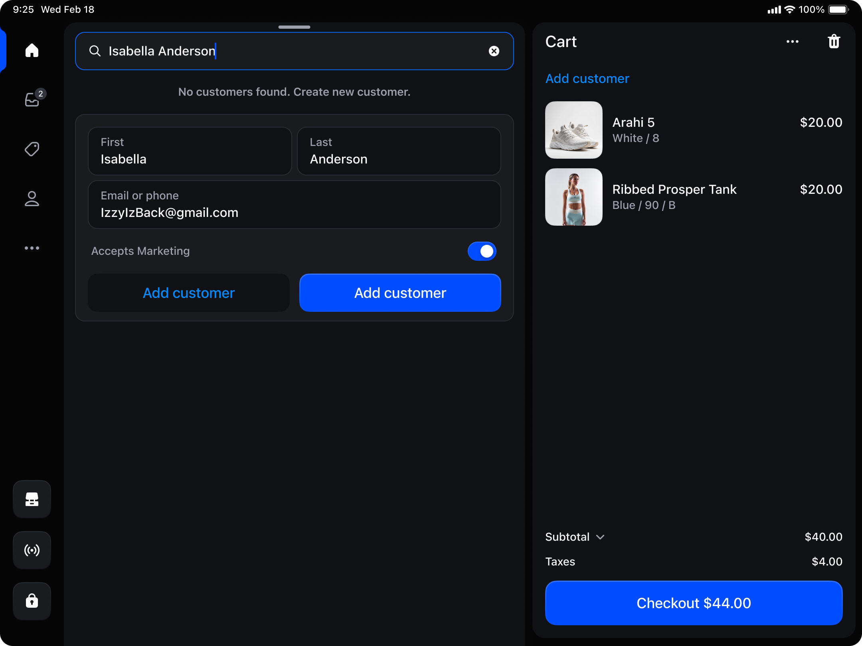Screen dimensions: 862x646
Task: Tap the sheet drag handle at top
Action: pyautogui.click(x=295, y=27)
